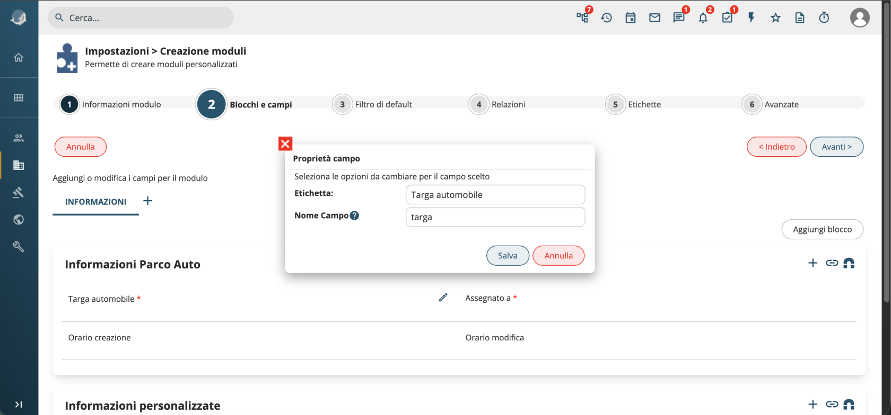The height and width of the screenshot is (415, 891).
Task: Open the grid modules icon in sidebar
Action: [x=19, y=97]
